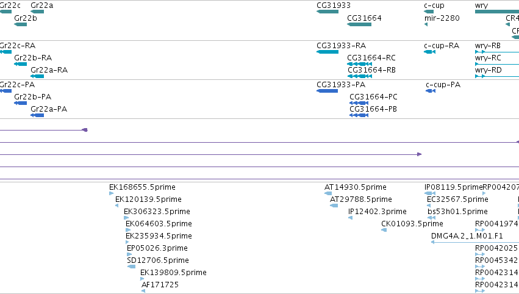Select CG31664-PB protein glyph
This screenshot has height=294, width=519.
tap(359, 115)
